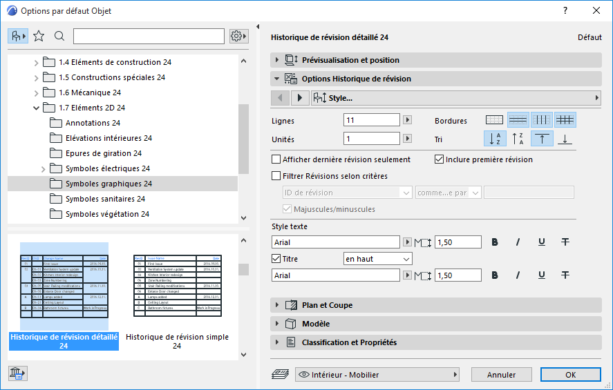Viewport: 613px width, 390px height.
Task: Toggle horizontal borders option
Action: pos(518,120)
